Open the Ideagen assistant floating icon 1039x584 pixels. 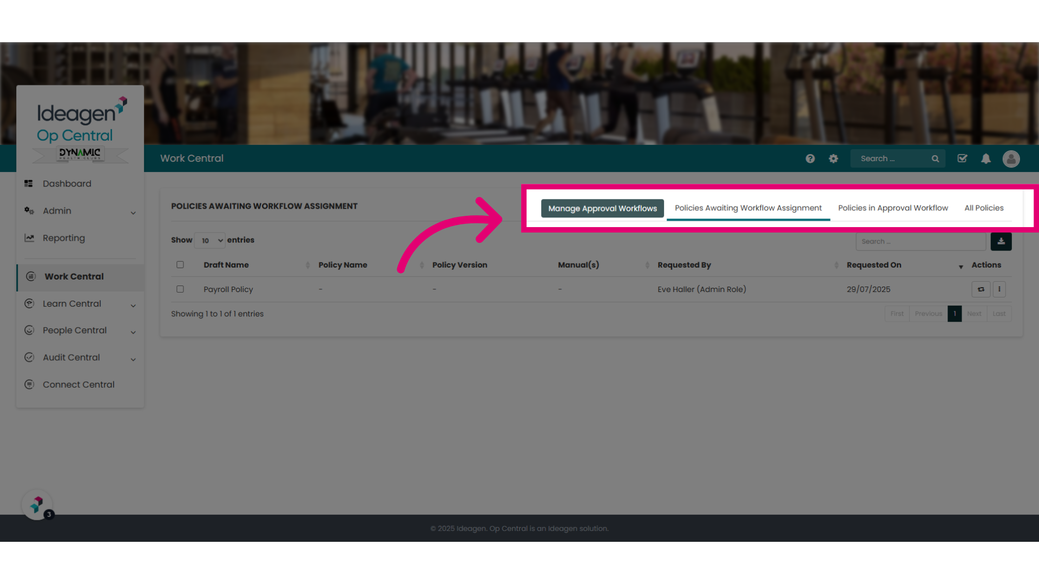tap(37, 505)
